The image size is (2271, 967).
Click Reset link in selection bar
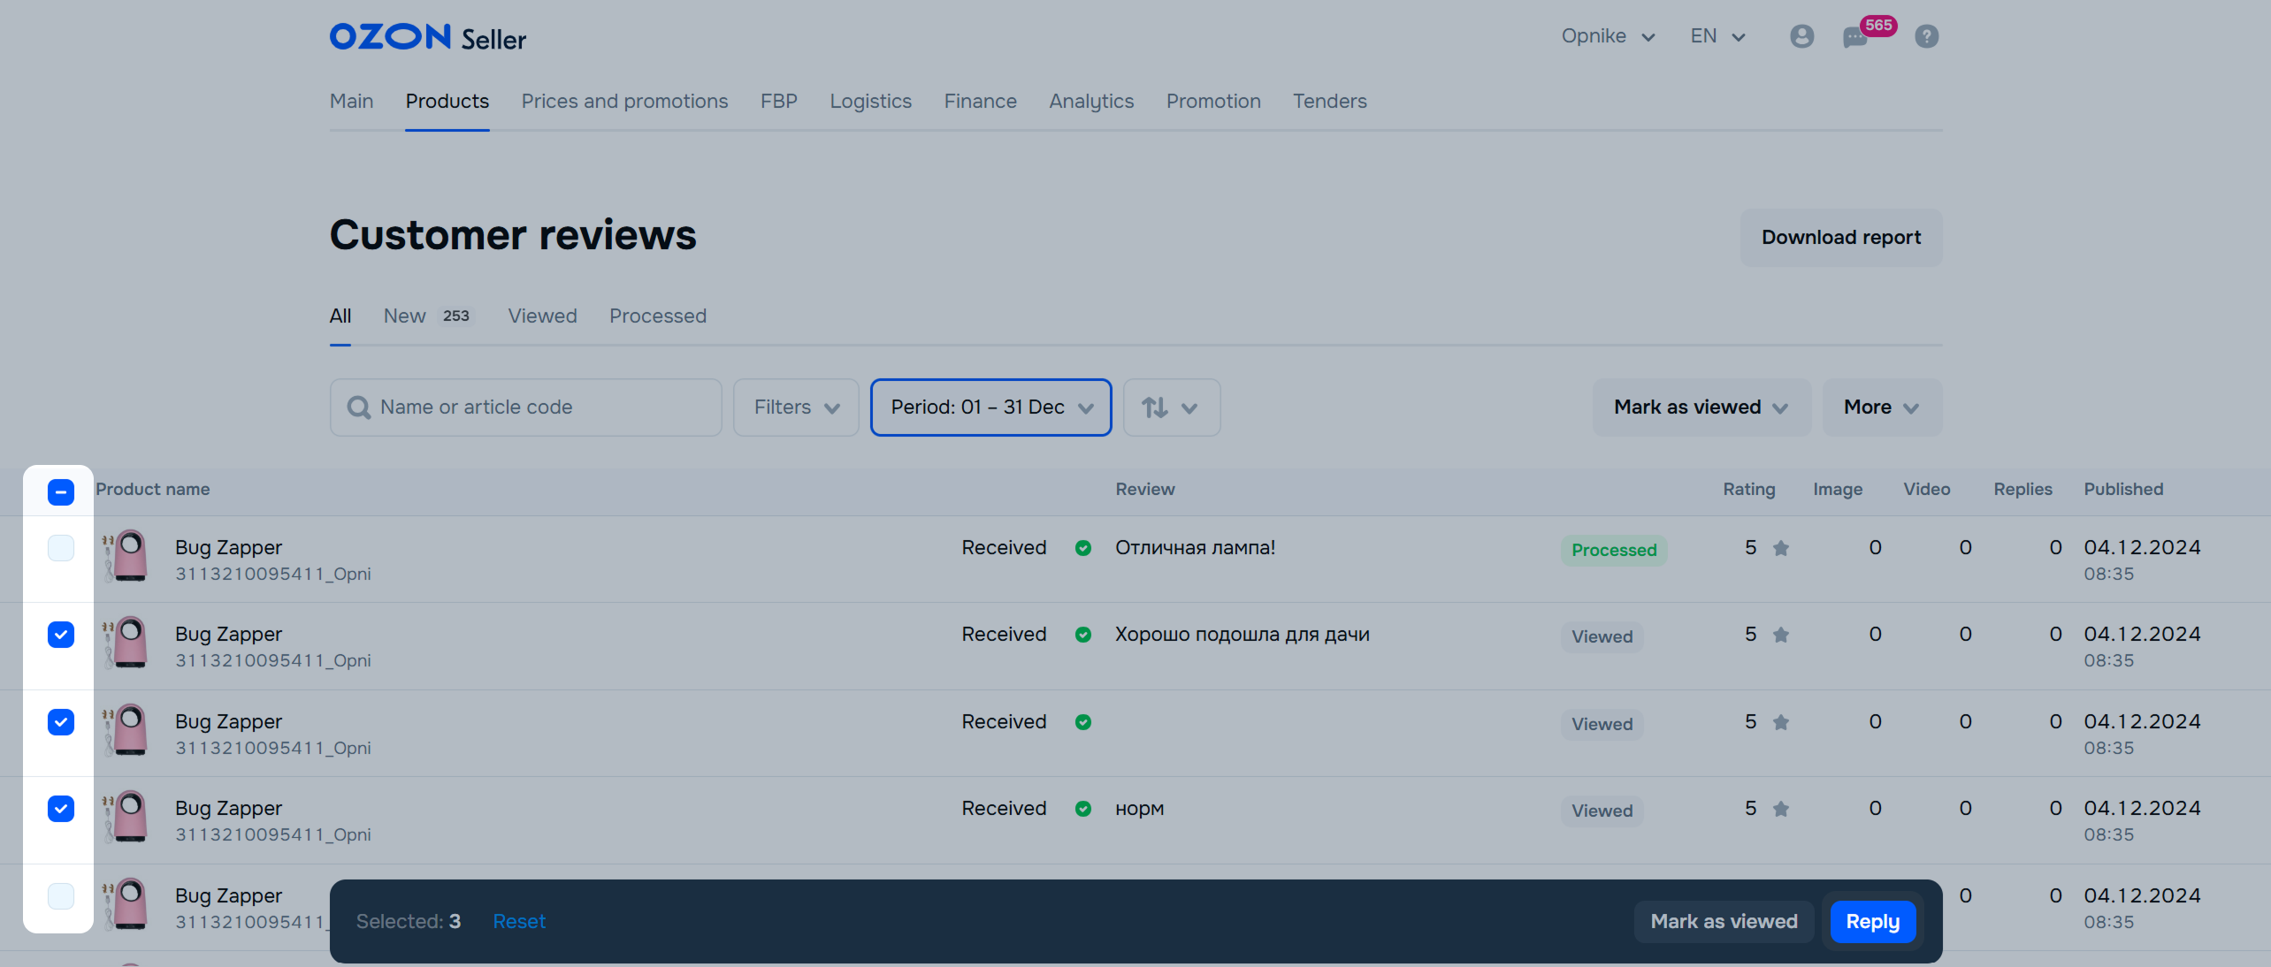519,922
